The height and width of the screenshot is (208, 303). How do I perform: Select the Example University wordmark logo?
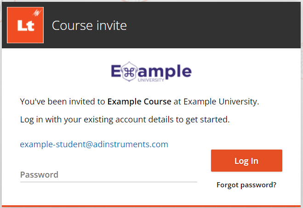click(x=151, y=72)
